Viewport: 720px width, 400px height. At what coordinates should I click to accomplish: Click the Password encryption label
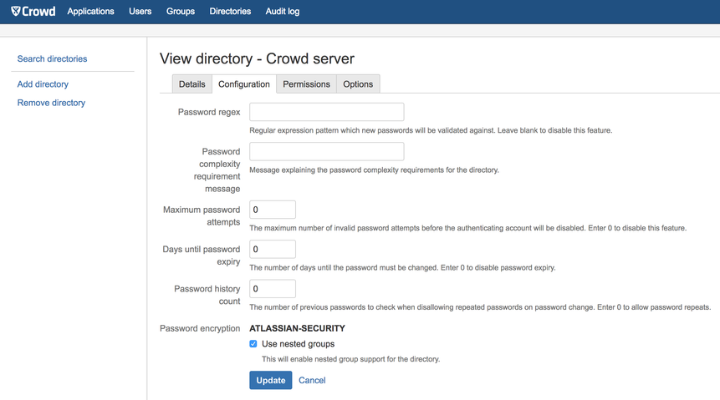point(200,328)
